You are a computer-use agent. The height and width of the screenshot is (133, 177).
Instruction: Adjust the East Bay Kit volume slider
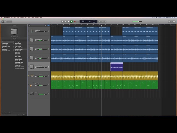pos(42,76)
